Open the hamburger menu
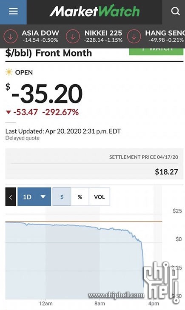The width and height of the screenshot is (185, 310). (13, 11)
